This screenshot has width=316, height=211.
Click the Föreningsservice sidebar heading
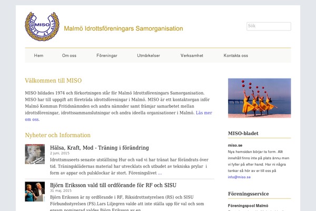pyautogui.click(x=248, y=194)
